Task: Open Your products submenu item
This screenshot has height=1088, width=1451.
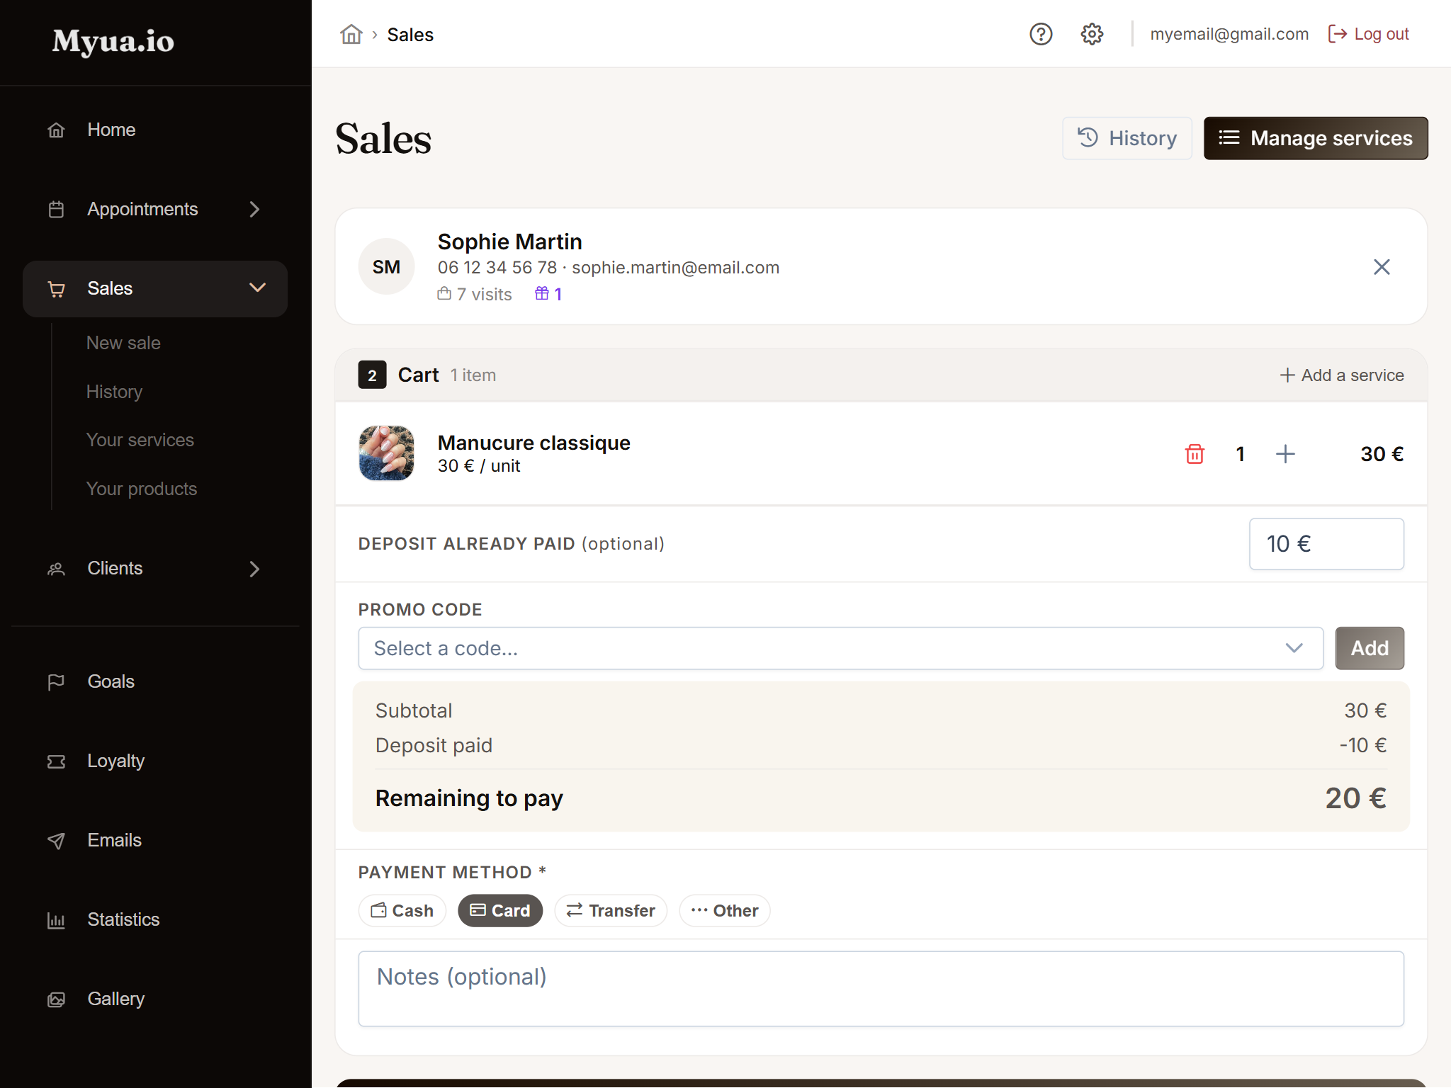Action: click(142, 489)
